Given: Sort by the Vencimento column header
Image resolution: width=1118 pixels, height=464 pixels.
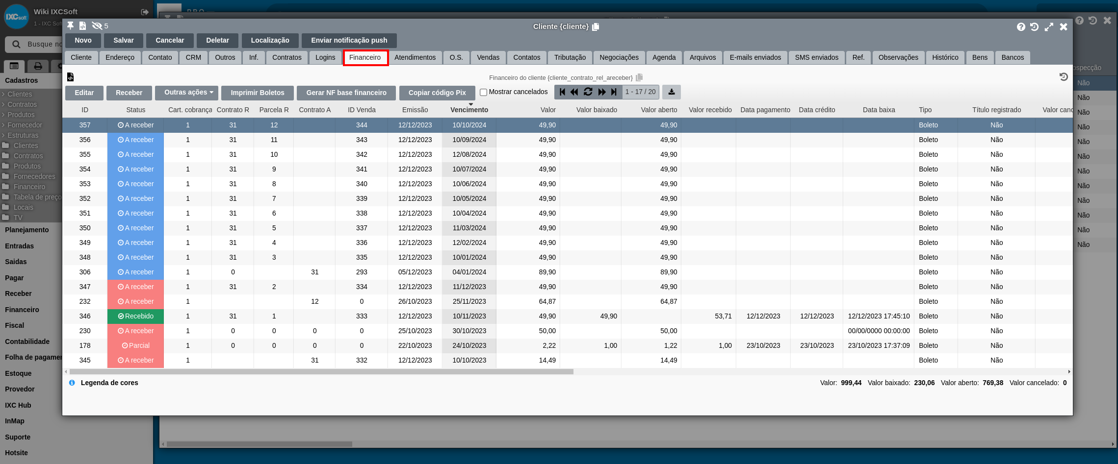Looking at the screenshot, I should (469, 110).
